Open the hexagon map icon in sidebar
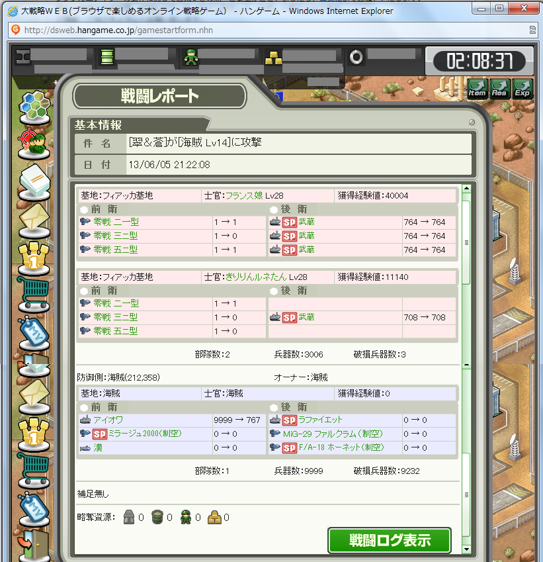Image resolution: width=543 pixels, height=562 pixels. tap(34, 107)
